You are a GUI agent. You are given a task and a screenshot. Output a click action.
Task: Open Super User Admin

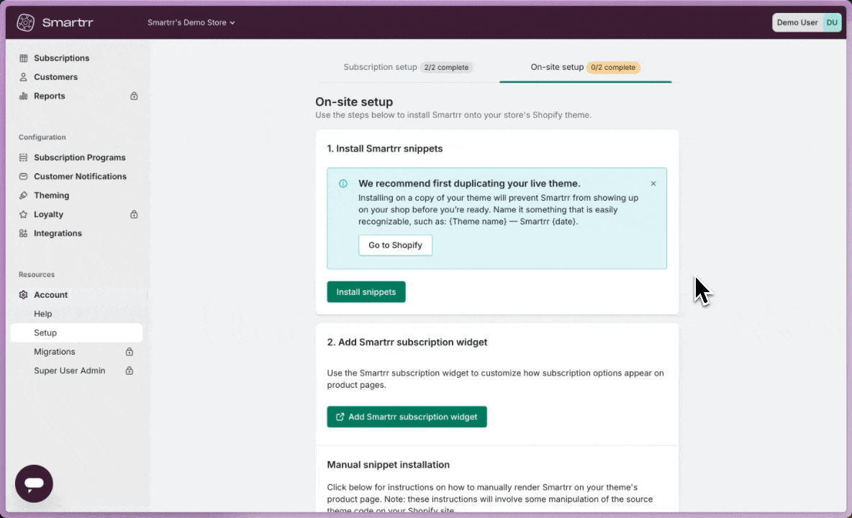(70, 371)
